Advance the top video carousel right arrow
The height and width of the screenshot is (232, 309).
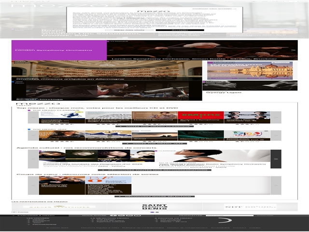294,50
